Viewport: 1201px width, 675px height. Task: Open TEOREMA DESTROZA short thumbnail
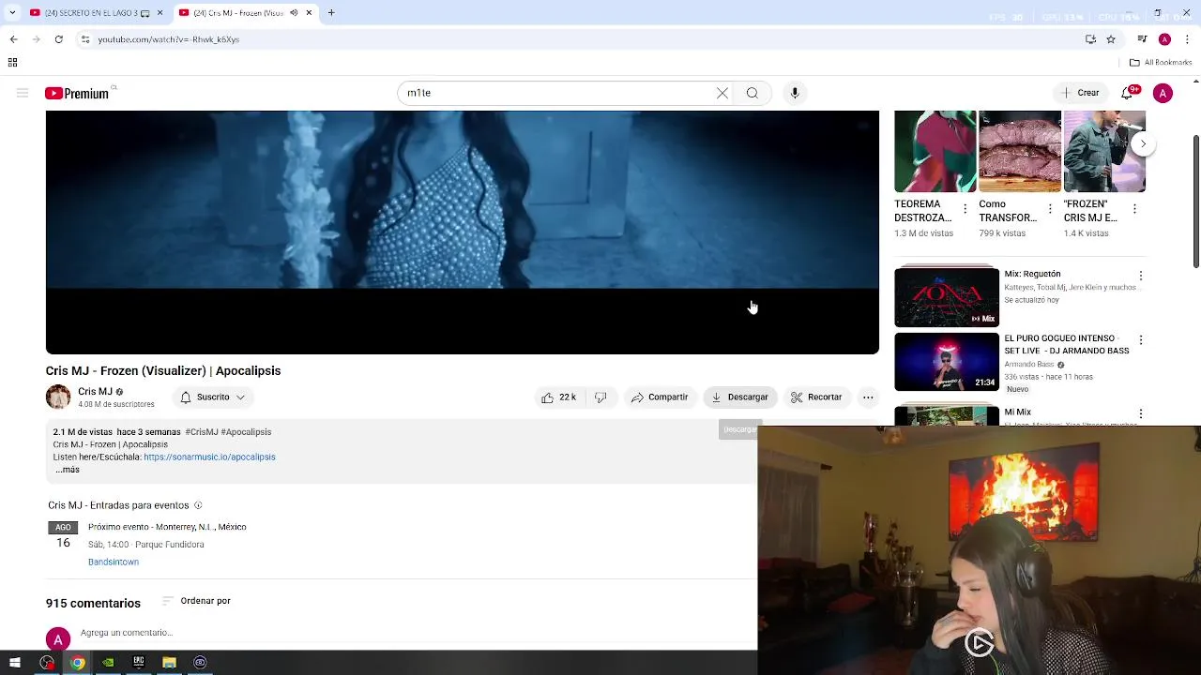pyautogui.click(x=935, y=152)
